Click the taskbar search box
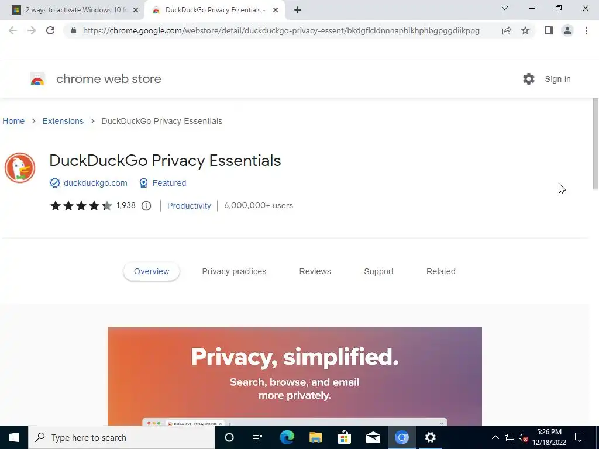This screenshot has height=449, width=599. (x=122, y=437)
